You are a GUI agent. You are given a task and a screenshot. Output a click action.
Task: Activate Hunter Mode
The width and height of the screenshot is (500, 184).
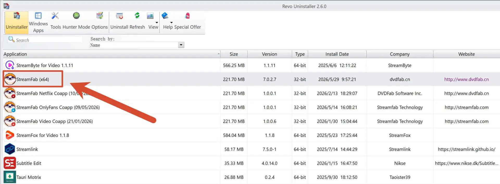click(76, 16)
